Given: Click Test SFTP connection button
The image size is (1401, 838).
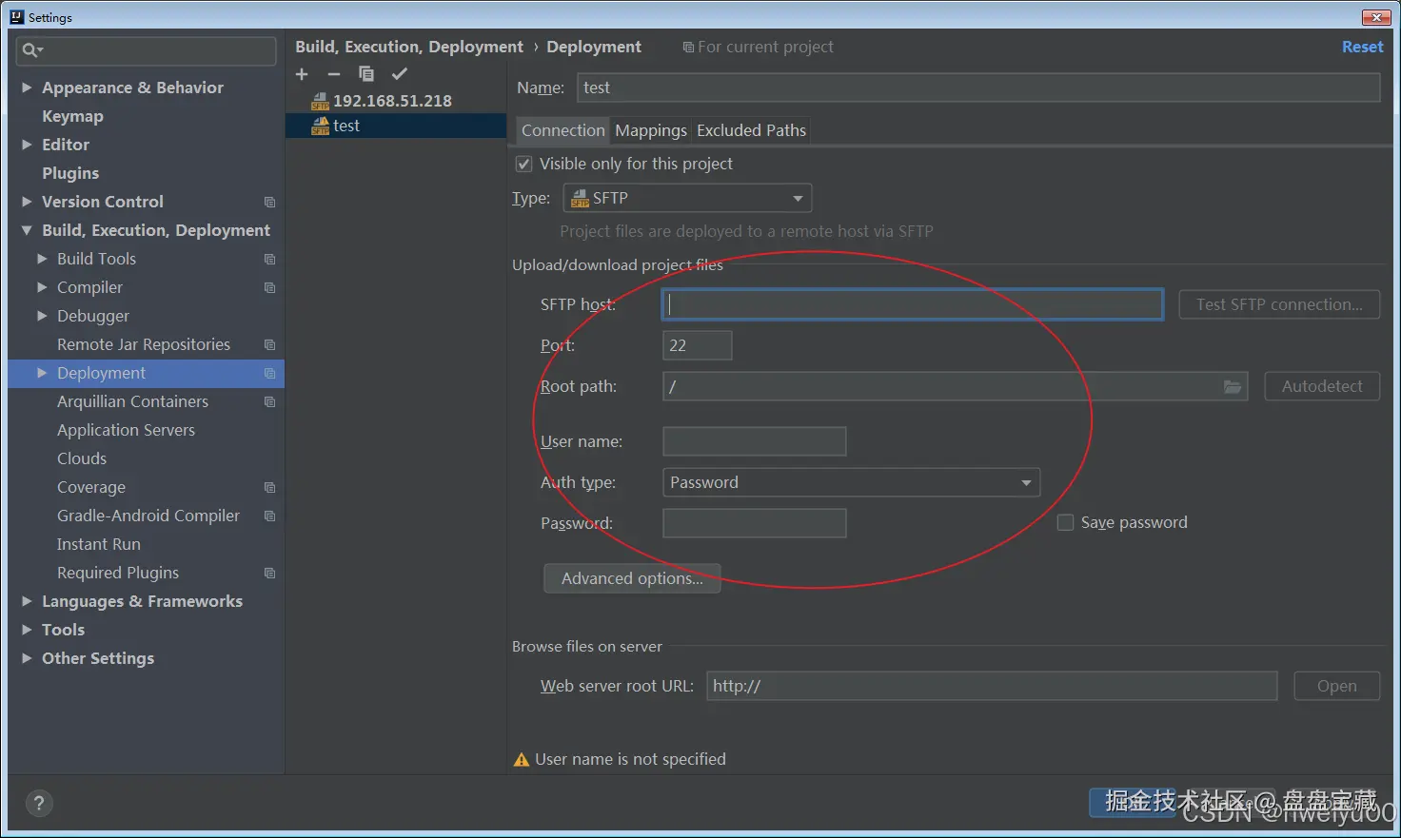Looking at the screenshot, I should click(x=1279, y=304).
